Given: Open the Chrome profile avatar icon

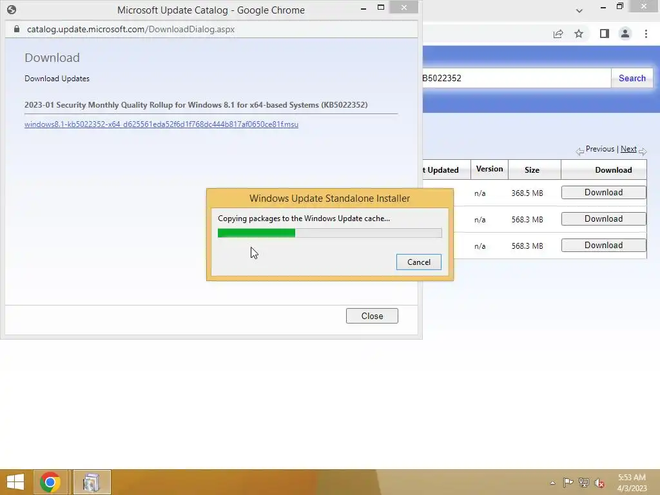Looking at the screenshot, I should point(625,34).
